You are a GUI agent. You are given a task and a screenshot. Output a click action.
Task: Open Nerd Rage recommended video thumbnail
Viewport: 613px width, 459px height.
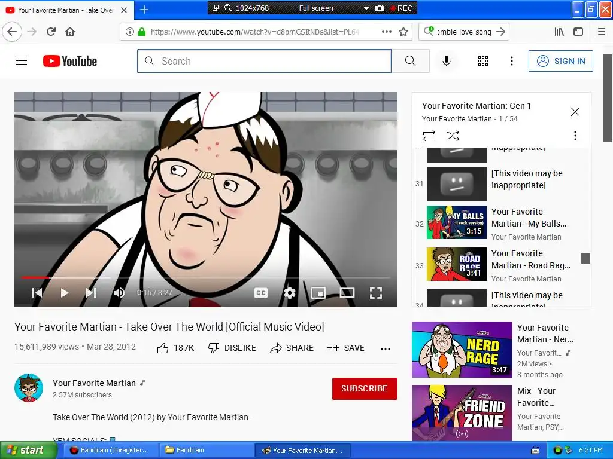click(462, 350)
